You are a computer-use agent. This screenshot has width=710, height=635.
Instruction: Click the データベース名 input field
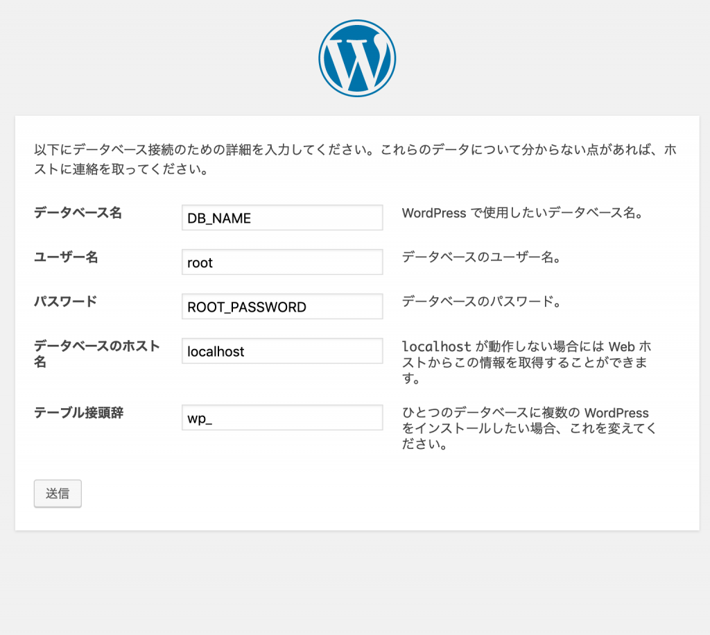[x=282, y=217]
